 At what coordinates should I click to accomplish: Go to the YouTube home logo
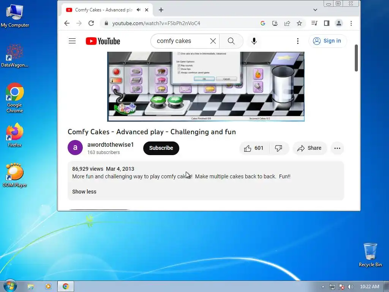pos(103,41)
